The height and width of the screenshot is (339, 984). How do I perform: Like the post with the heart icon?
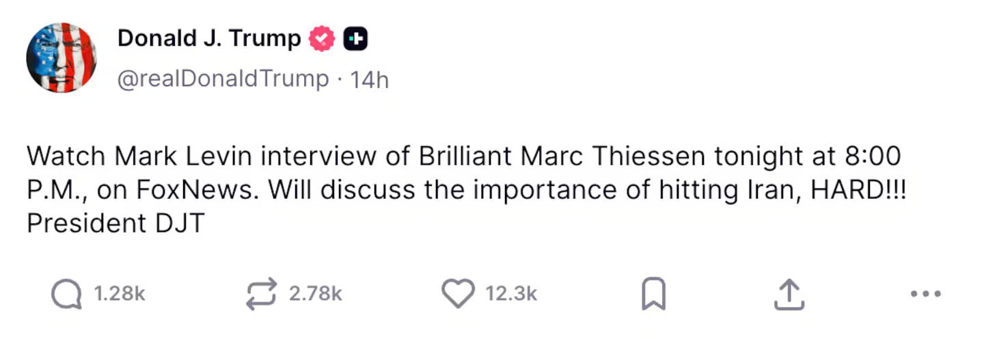[457, 295]
